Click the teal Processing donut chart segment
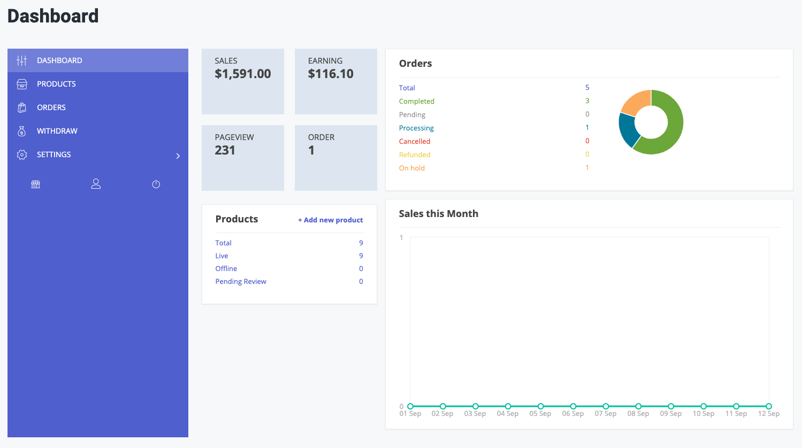 pyautogui.click(x=628, y=129)
